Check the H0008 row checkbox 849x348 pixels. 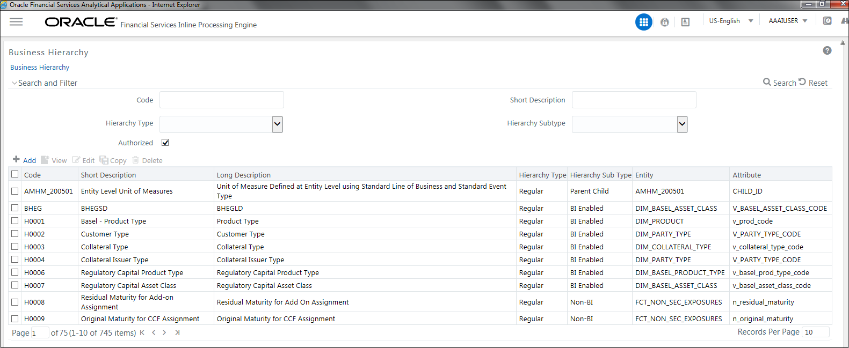(14, 302)
